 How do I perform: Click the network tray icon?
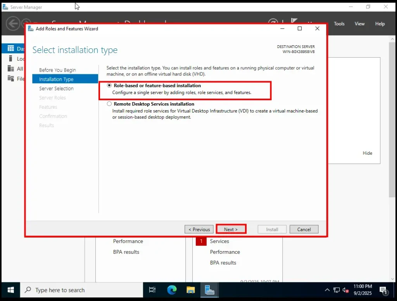[x=337, y=290]
